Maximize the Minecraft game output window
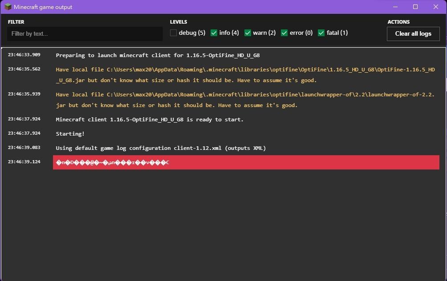Screen dimensions: 447x281 point(415,7)
